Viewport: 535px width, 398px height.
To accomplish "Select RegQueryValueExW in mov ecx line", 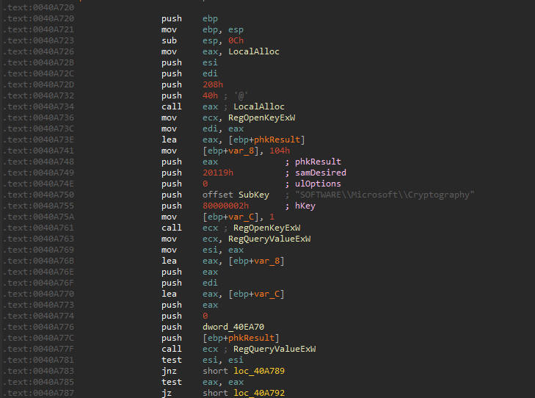I will pos(269,239).
